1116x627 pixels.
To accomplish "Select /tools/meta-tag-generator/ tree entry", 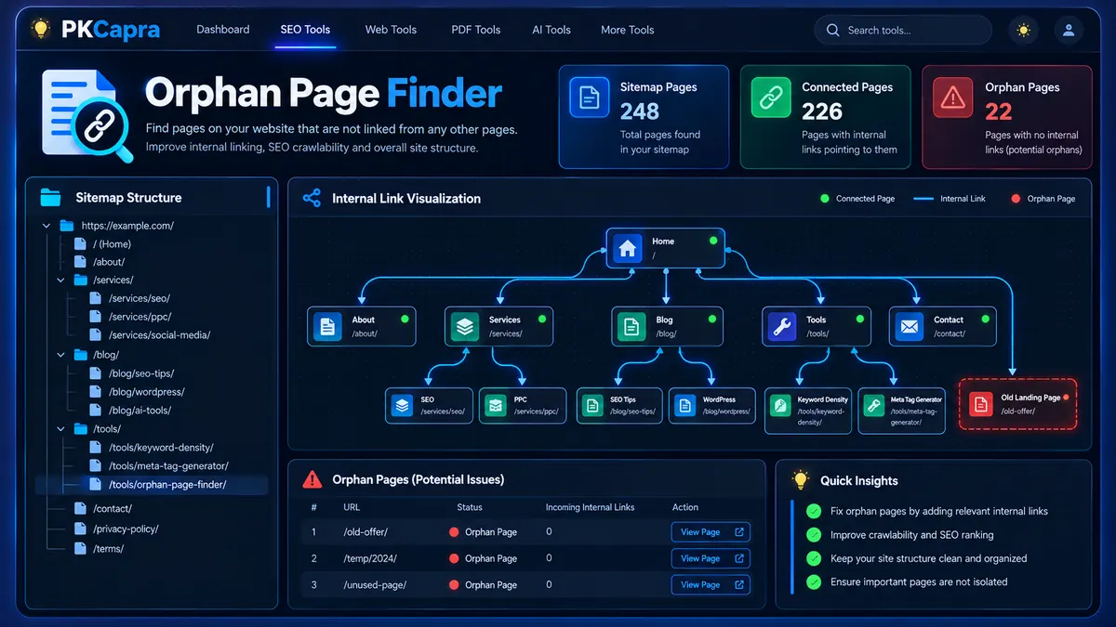I will (167, 466).
